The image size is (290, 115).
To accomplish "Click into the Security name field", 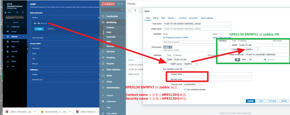I will [x=218, y=79].
